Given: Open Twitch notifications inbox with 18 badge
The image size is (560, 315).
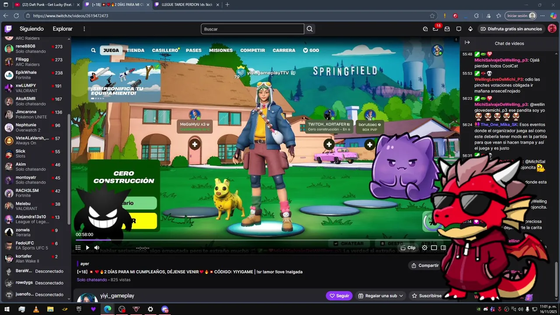Looking at the screenshot, I should tap(436, 28).
